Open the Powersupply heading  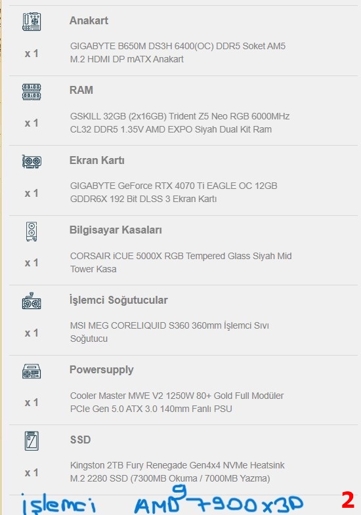click(x=102, y=370)
